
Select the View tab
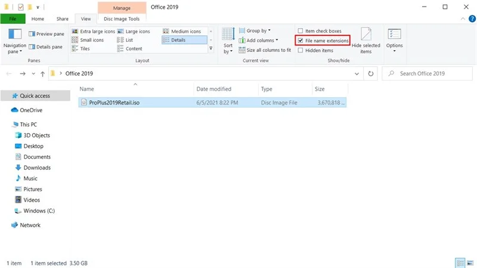(x=86, y=19)
